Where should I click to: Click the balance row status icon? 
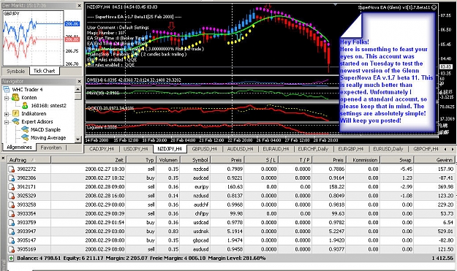pyautogui.click(x=11, y=258)
